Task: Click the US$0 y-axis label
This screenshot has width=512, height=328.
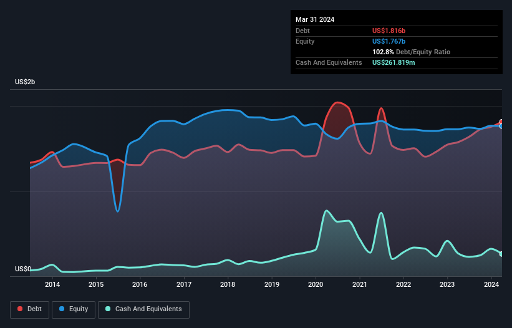Action: [x=23, y=269]
